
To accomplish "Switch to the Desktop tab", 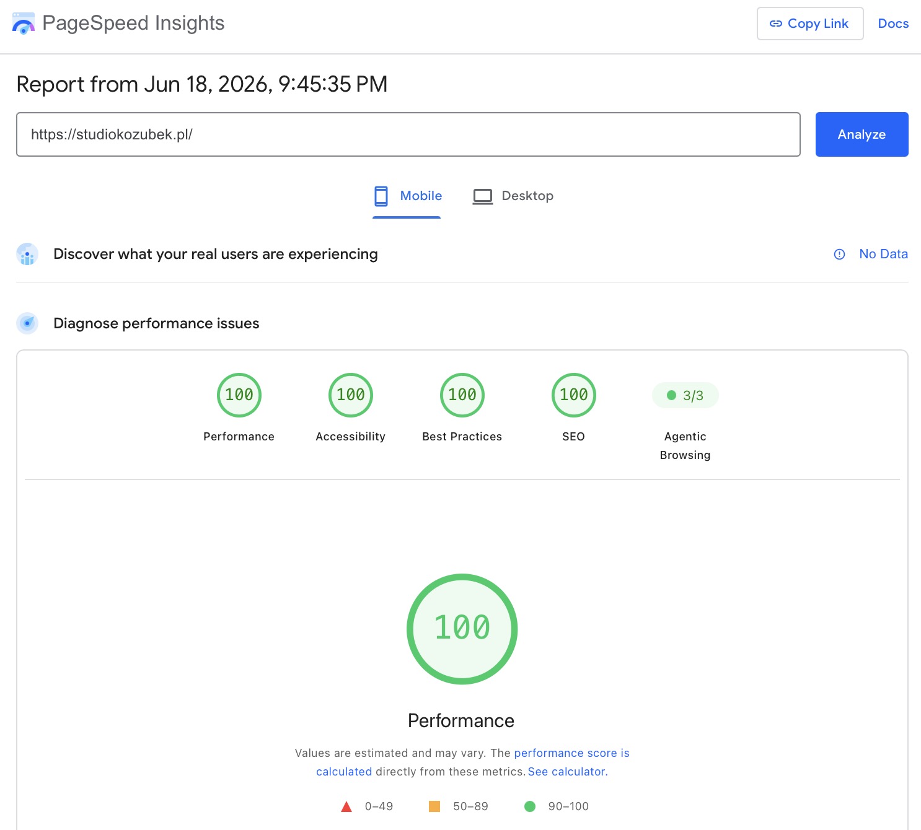I will pos(513,196).
